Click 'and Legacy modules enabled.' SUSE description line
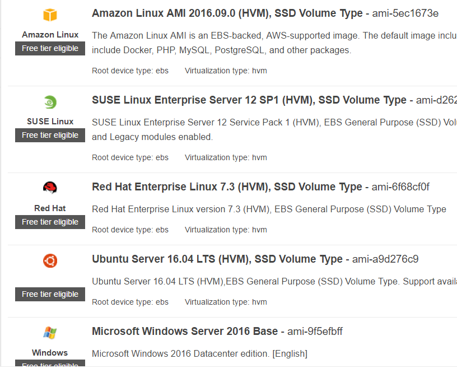The width and height of the screenshot is (457, 373). tap(152, 137)
